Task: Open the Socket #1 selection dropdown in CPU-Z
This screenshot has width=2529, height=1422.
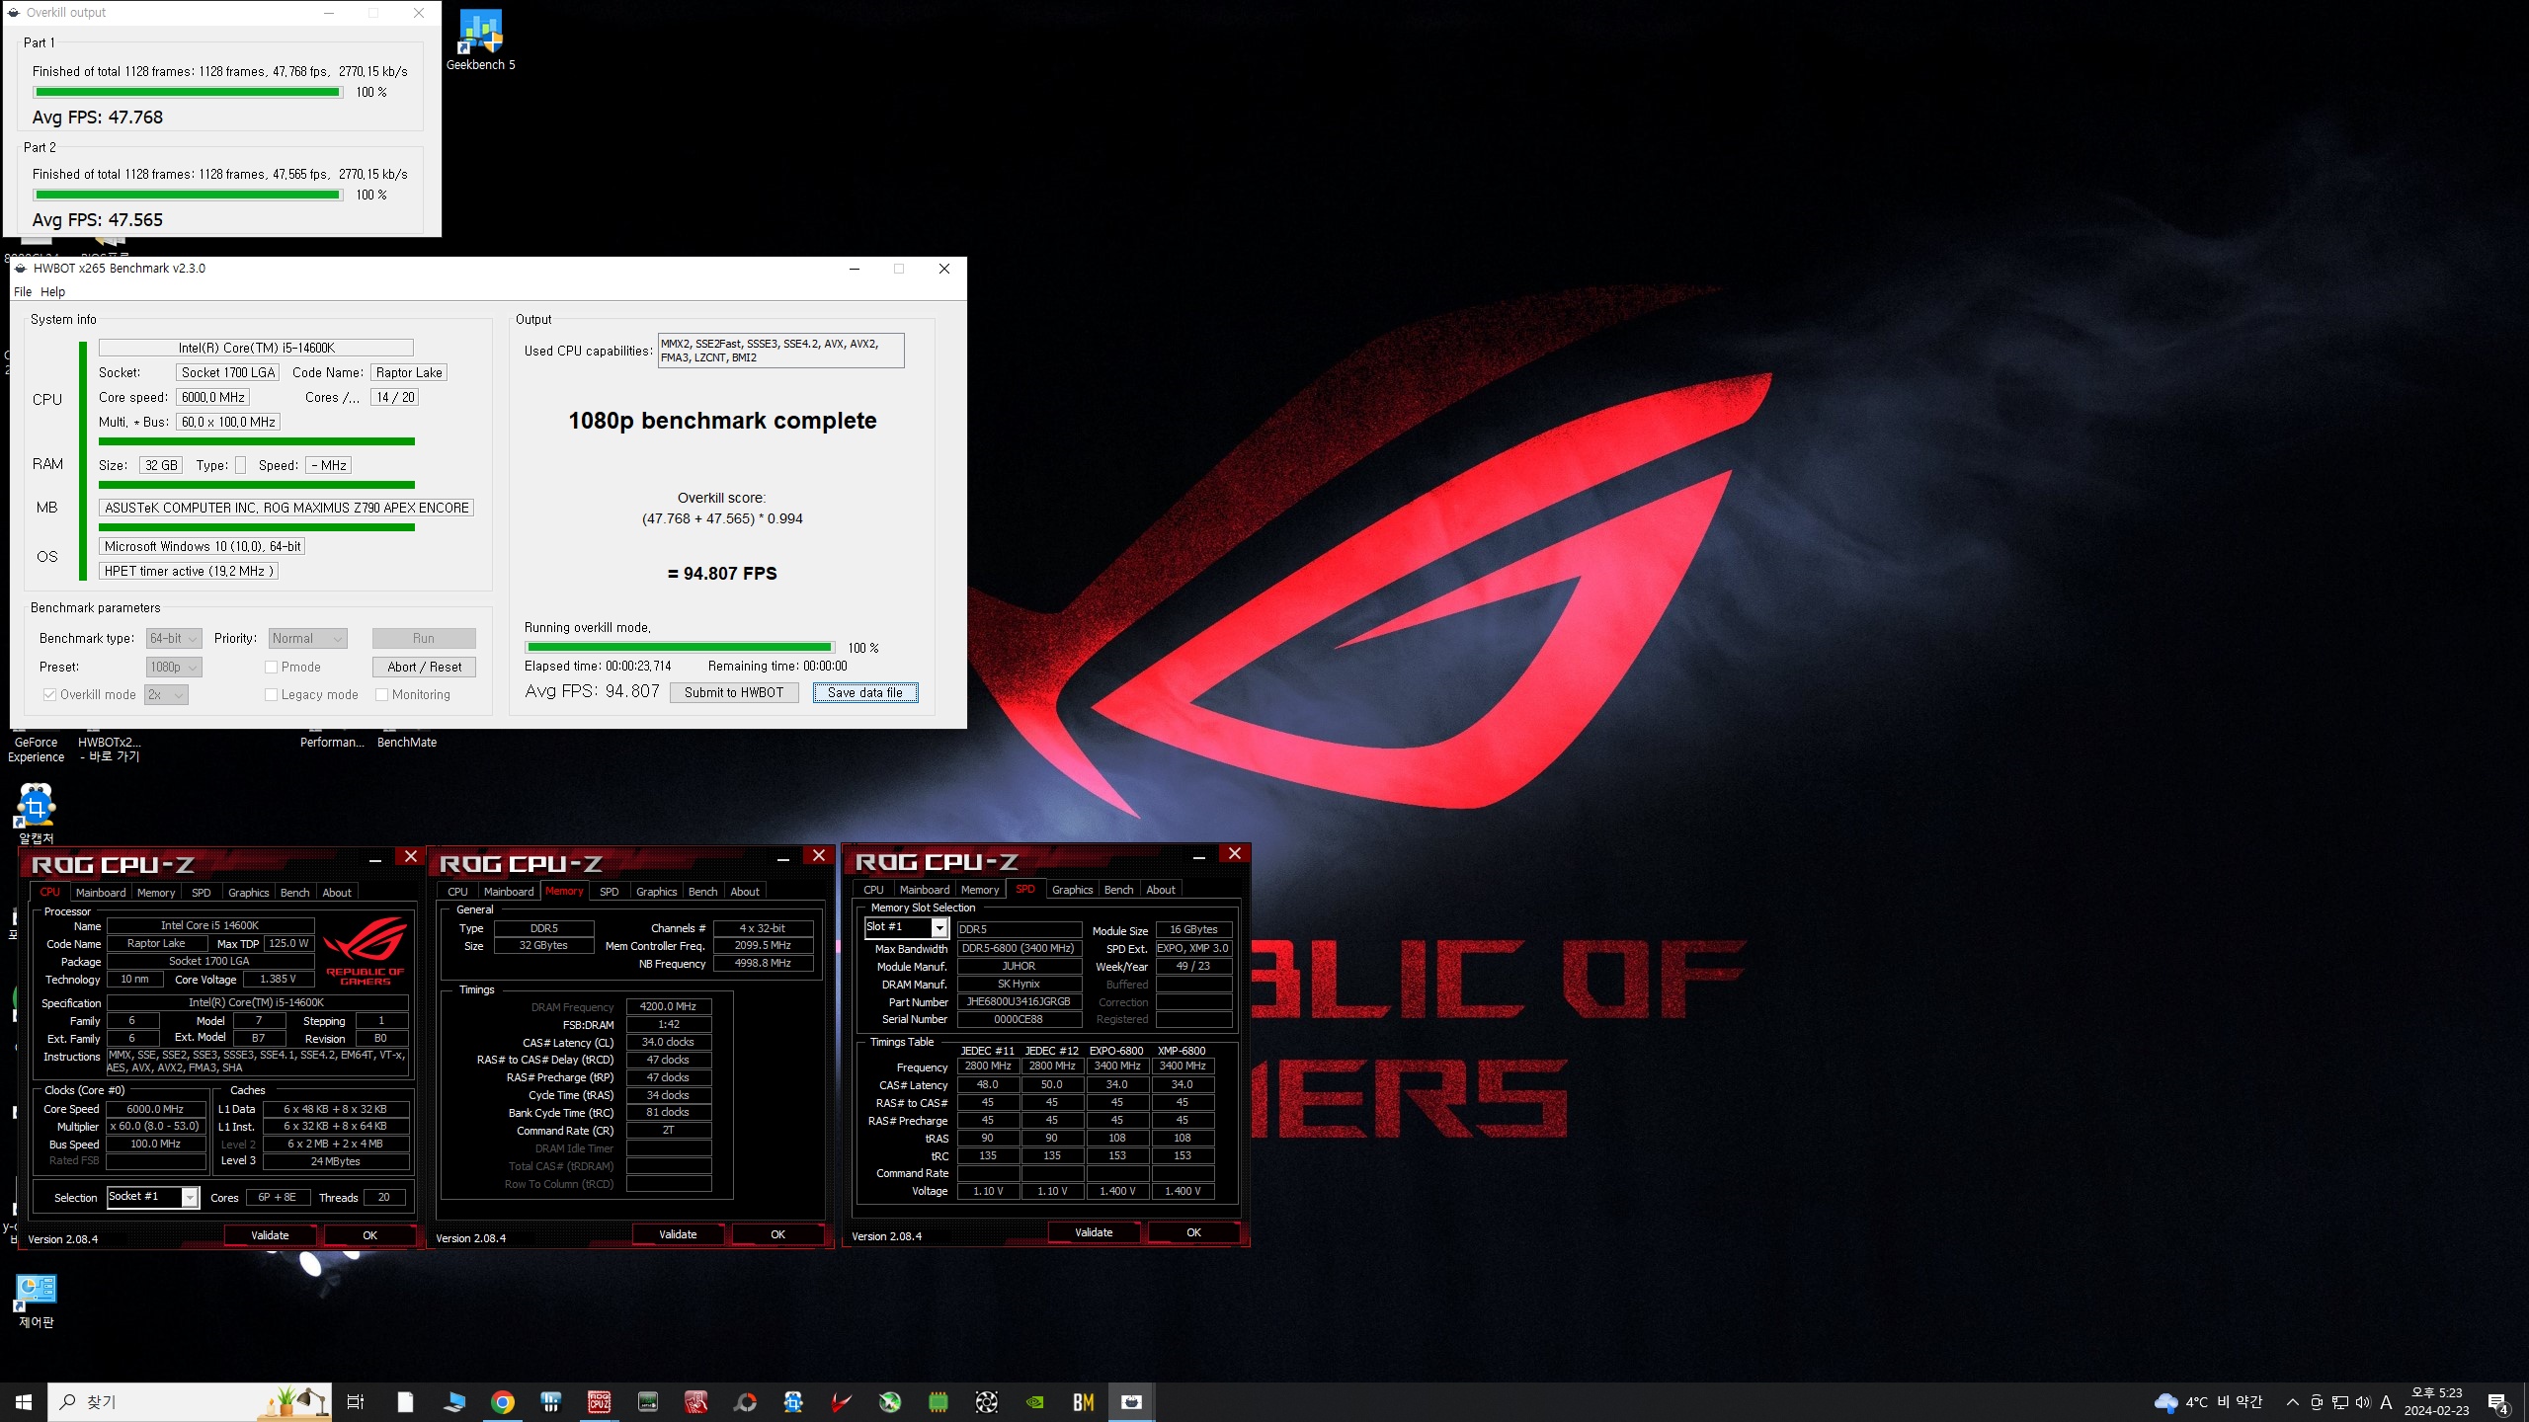Action: pyautogui.click(x=153, y=1197)
